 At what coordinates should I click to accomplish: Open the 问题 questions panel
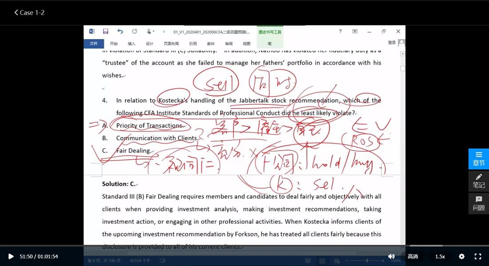coord(479,203)
